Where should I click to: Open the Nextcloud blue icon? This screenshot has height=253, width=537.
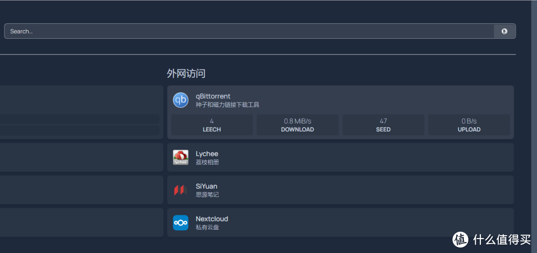[180, 223]
